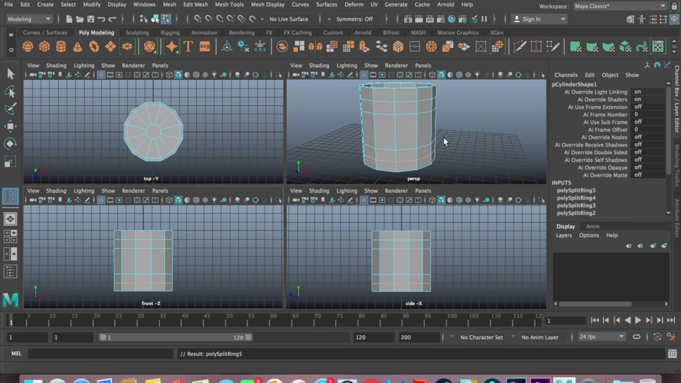Choose the Paint selection tool
Screen dimensions: 681x383
coord(10,109)
